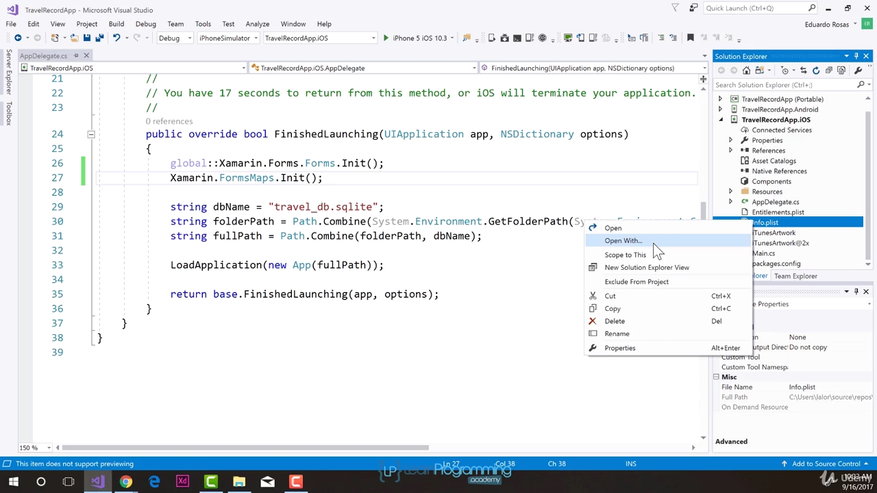Open the Tools menu

pos(203,24)
